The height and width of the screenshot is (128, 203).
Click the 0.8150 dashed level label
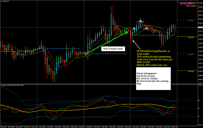point(191,54)
